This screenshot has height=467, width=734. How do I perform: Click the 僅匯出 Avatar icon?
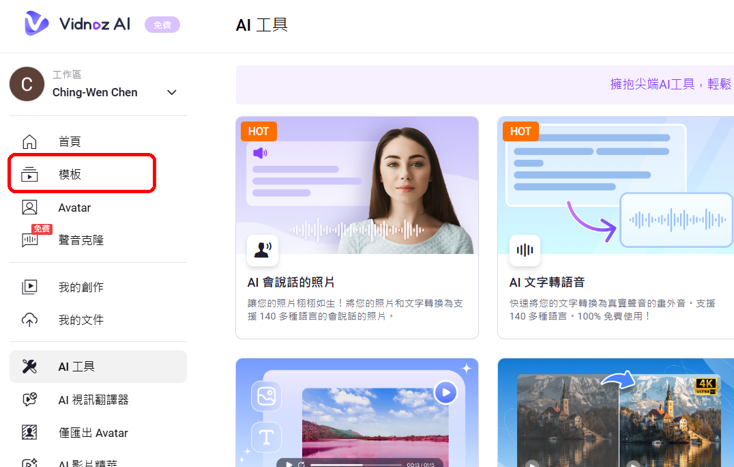pos(29,432)
